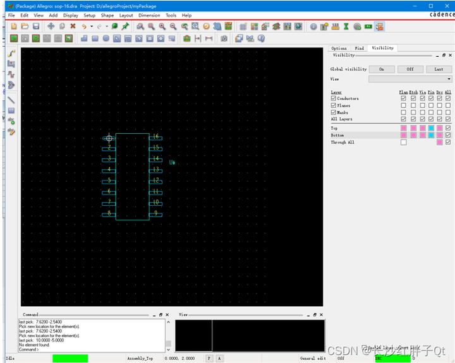Open the Undo history dropdown arrow
The width and height of the screenshot is (455, 363).
tap(91, 27)
